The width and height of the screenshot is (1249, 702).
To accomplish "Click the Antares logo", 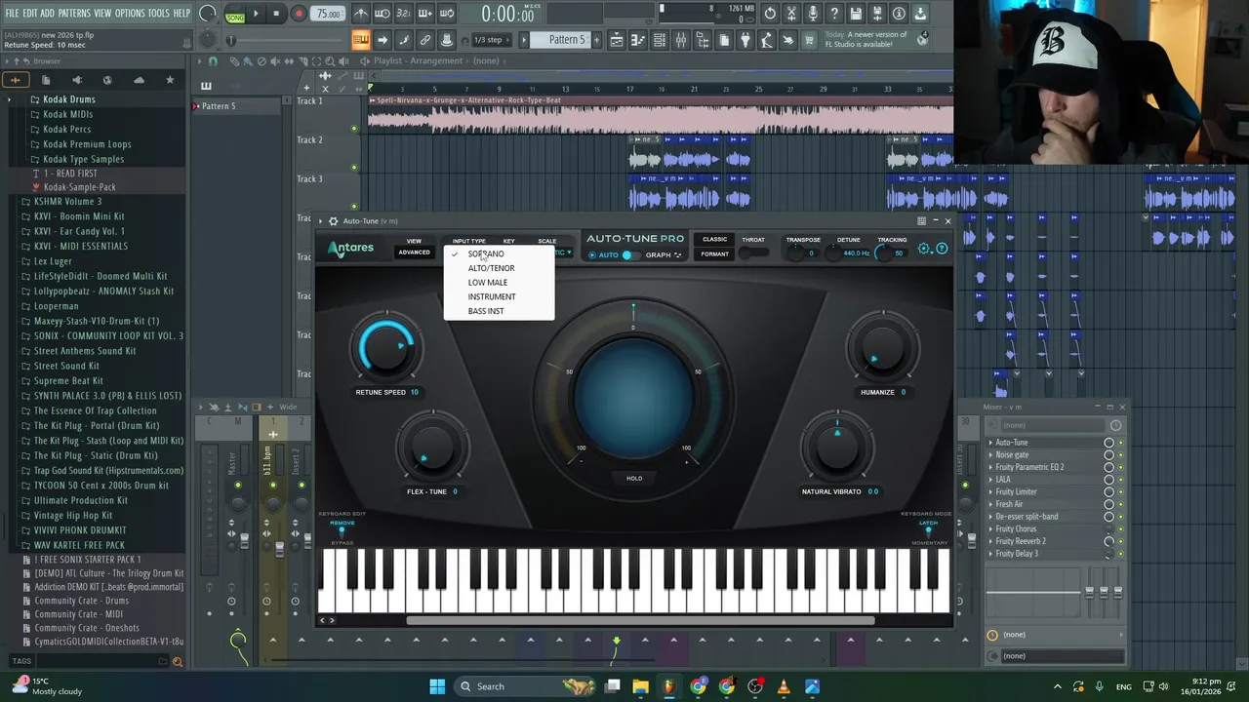I will point(350,249).
